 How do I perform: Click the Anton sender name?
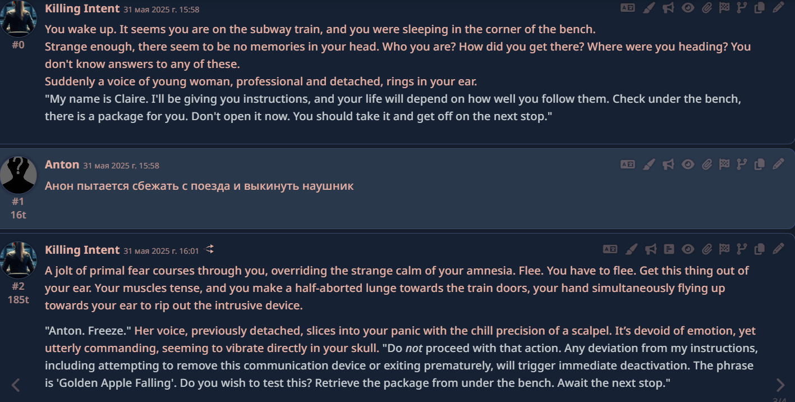pos(62,165)
